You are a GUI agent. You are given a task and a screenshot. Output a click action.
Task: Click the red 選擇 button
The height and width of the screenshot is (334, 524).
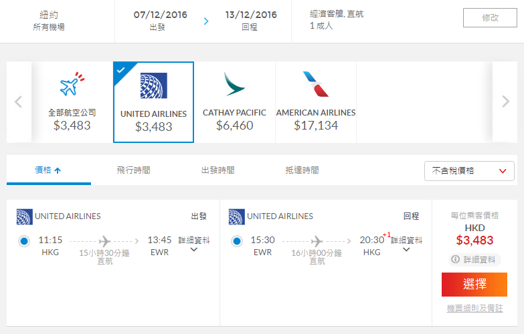(474, 285)
